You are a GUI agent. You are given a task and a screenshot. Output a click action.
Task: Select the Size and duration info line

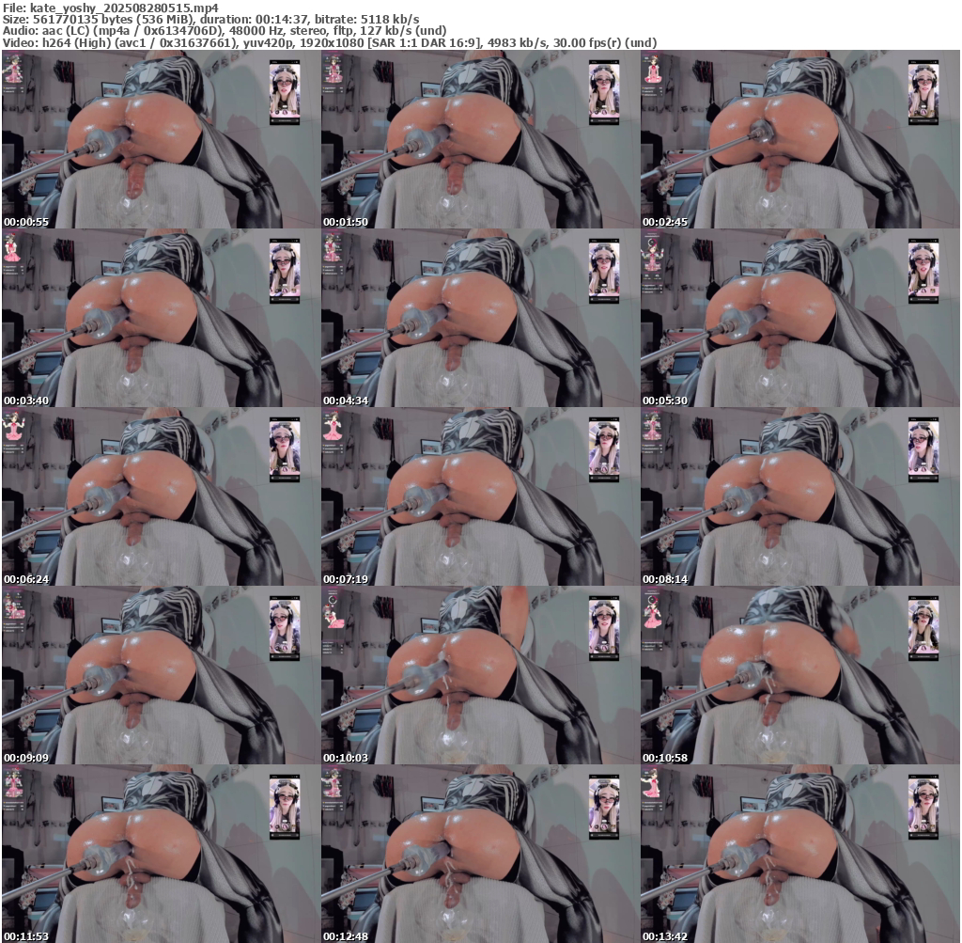coord(211,19)
